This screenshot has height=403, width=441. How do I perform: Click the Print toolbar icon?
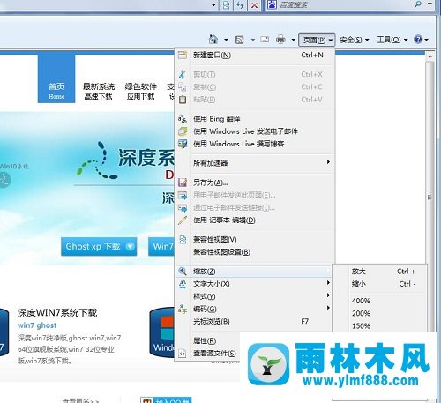[280, 39]
